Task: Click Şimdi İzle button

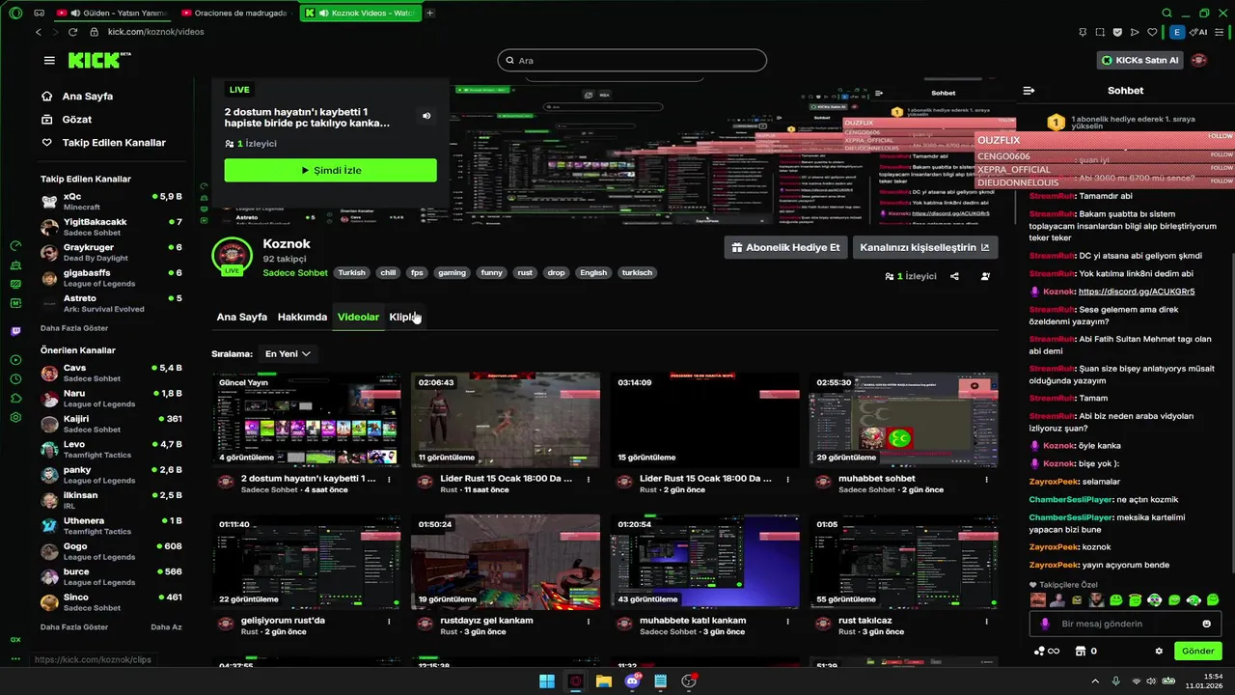Action: [x=330, y=170]
